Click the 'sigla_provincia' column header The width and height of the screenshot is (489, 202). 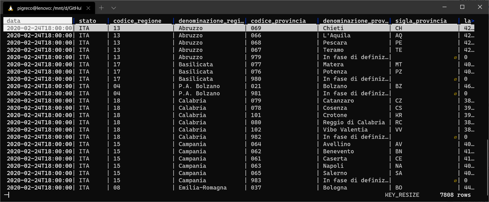421,21
